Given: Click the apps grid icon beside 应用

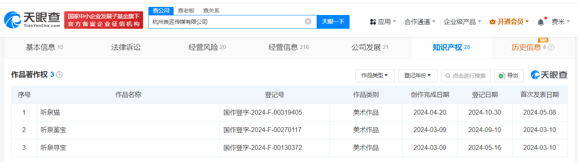Looking at the screenshot, I should 373,22.
